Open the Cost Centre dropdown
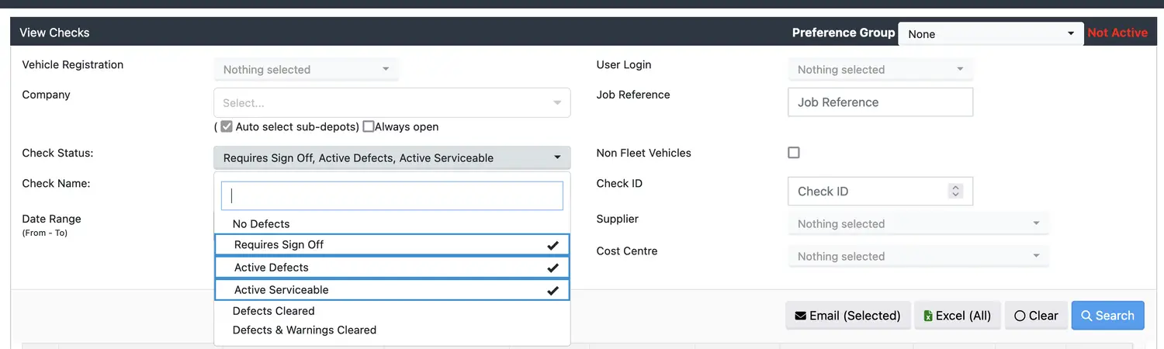Image resolution: width=1164 pixels, height=349 pixels. pos(918,257)
